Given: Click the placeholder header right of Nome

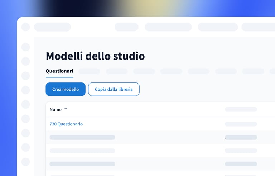Looking at the screenshot, I should tap(241, 109).
